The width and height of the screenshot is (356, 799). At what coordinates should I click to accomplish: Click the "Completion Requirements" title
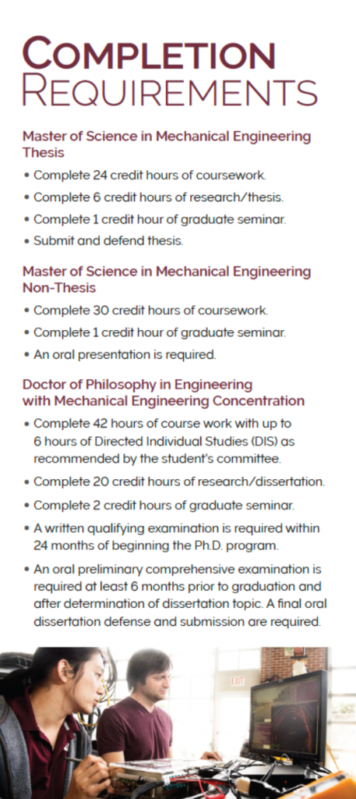[170, 71]
